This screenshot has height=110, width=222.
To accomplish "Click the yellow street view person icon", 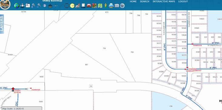I will point(106,6).
